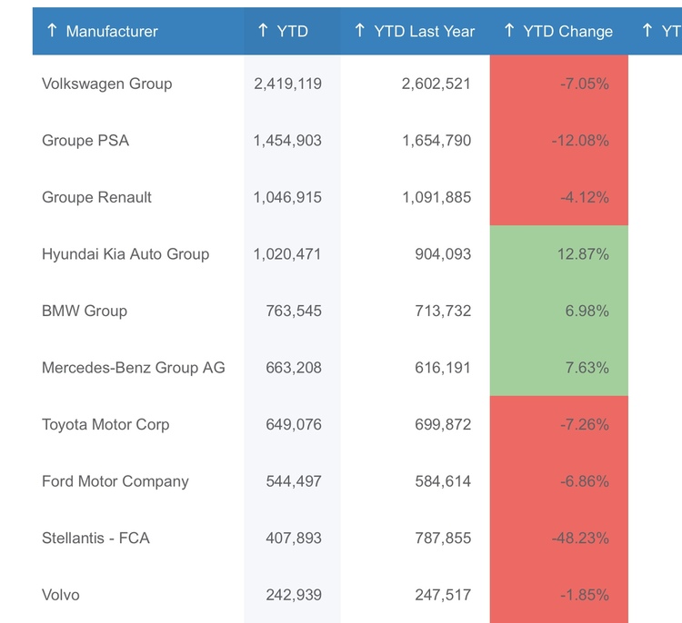Click the -12.08% change cell
Screen dimensions: 682x623
(559, 141)
